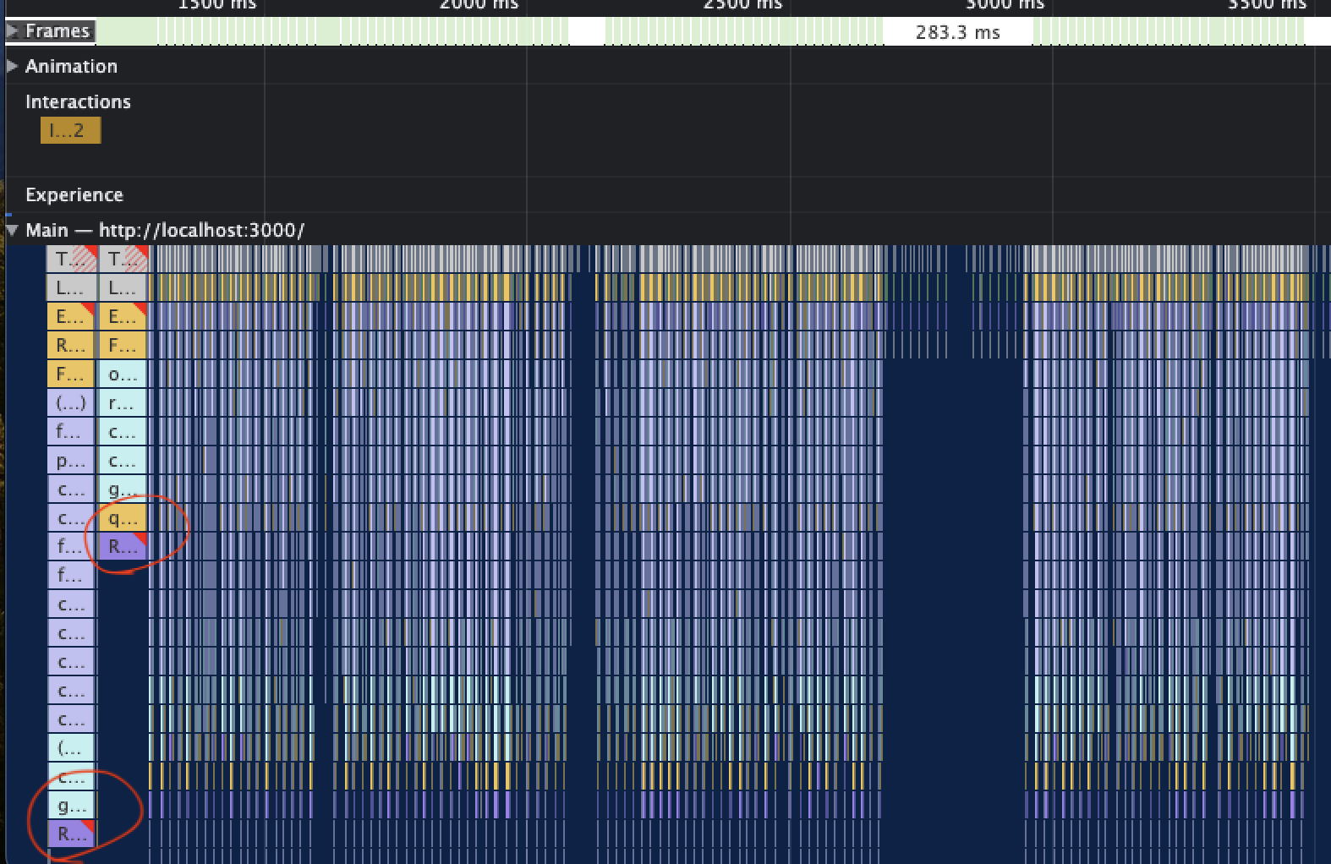
Task: Collapse the Main localhost:3000 track
Action: click(x=12, y=230)
